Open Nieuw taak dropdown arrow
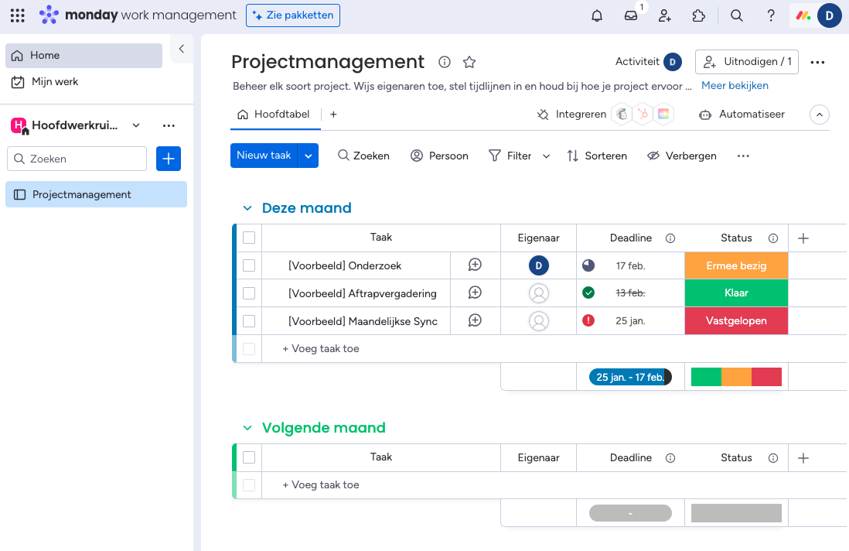Screen dimensions: 849x551 coord(308,156)
